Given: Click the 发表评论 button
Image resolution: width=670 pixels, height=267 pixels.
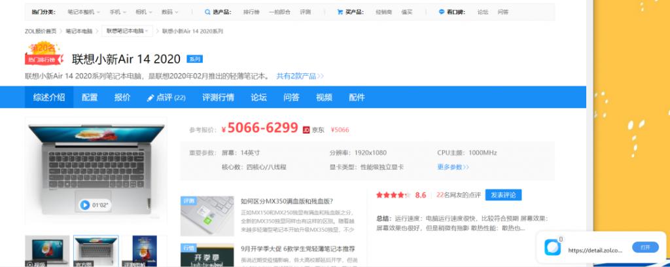Looking at the screenshot, I should click(503, 195).
